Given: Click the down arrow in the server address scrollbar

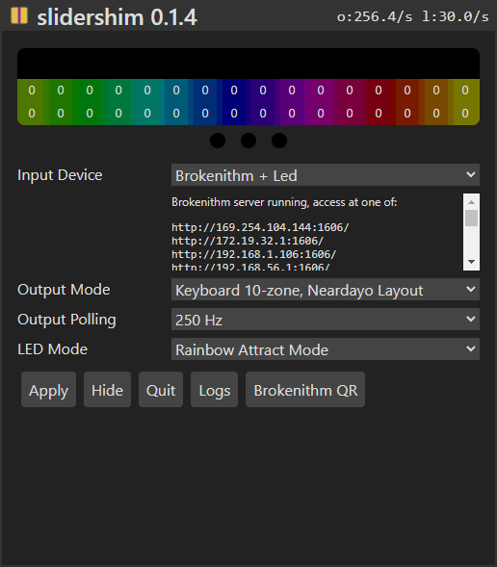Looking at the screenshot, I should (x=471, y=262).
